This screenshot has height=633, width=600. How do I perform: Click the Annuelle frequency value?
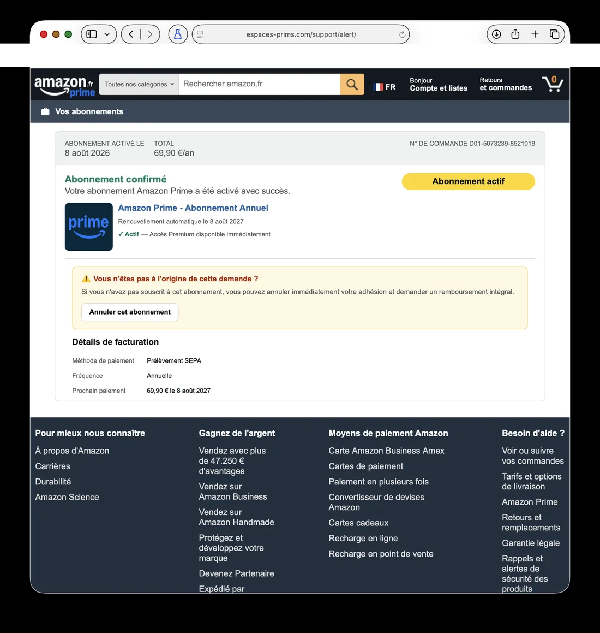pyautogui.click(x=159, y=375)
